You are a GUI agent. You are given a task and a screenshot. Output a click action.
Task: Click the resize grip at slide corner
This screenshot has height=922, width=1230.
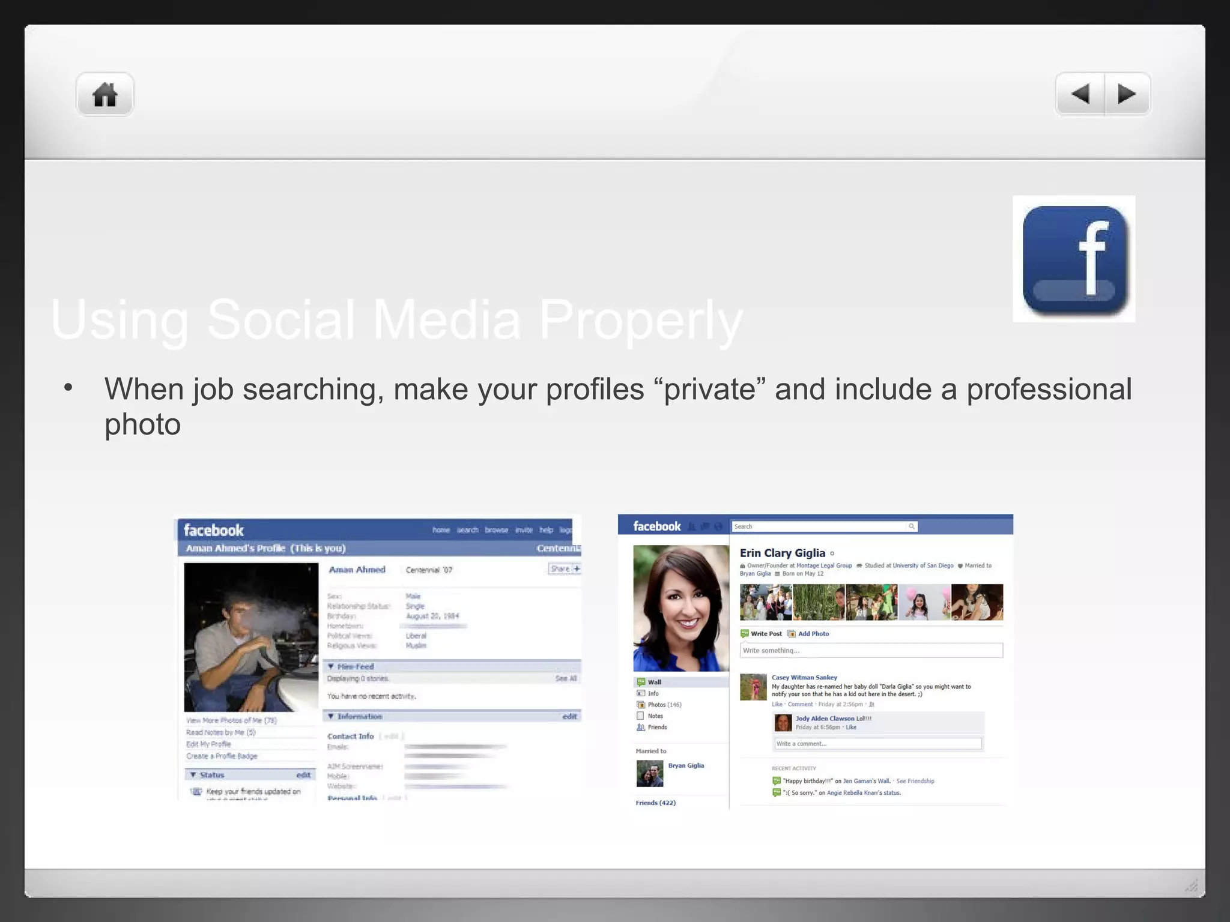(1192, 885)
